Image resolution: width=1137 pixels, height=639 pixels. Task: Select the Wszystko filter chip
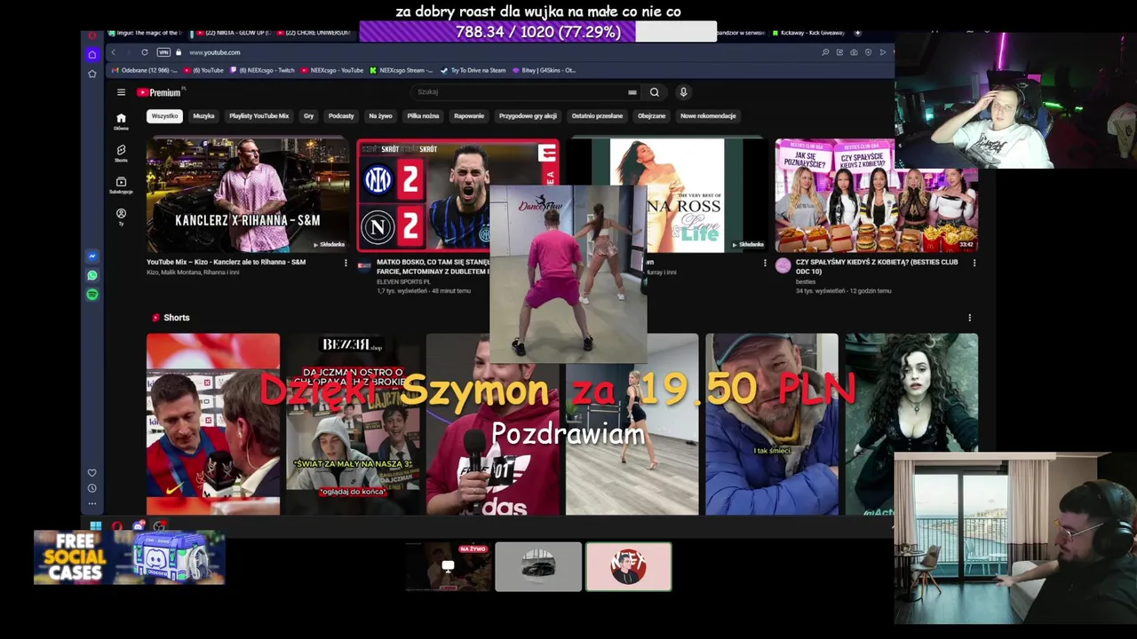point(164,116)
